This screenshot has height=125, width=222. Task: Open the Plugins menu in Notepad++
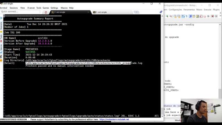216,10
